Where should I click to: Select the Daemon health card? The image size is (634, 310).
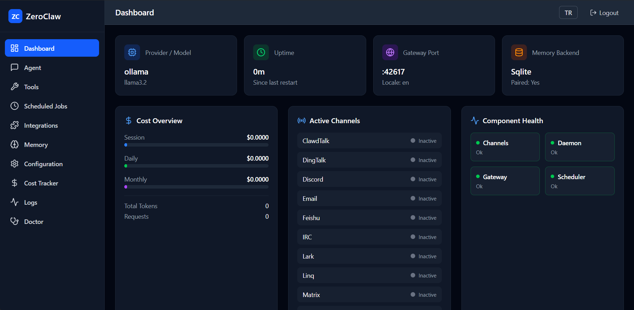(580, 147)
